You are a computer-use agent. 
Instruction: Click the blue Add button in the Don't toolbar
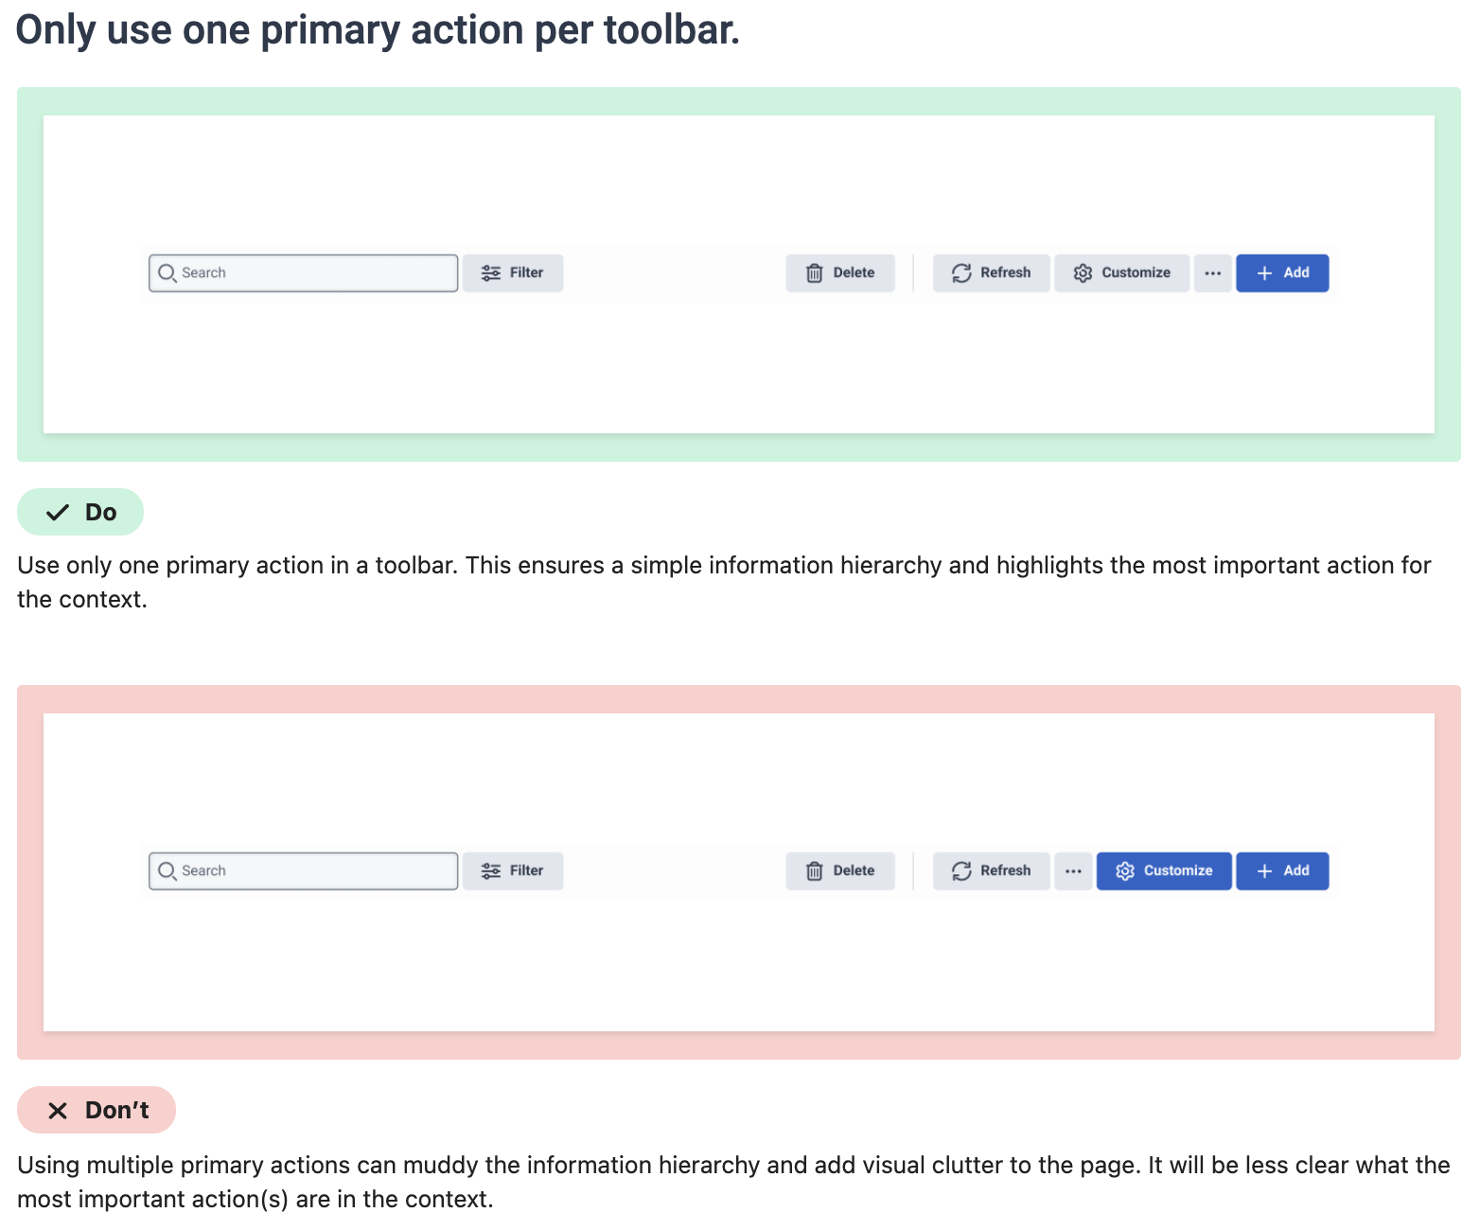[x=1282, y=871]
